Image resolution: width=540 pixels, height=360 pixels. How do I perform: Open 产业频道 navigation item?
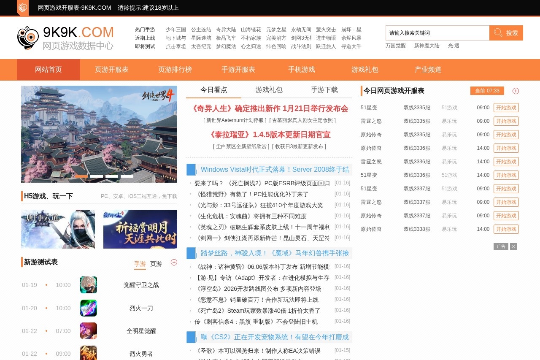click(428, 70)
